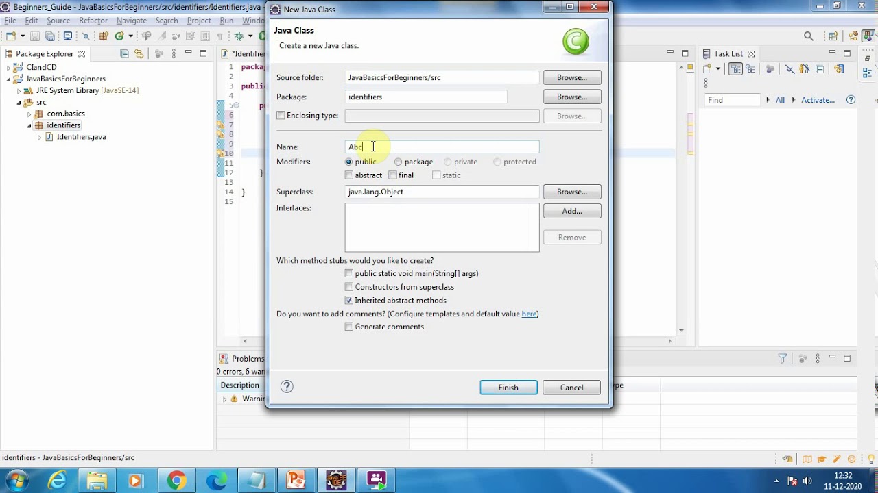Viewport: 878px width, 493px height.
Task: Open the Edit menu
Action: 32,21
